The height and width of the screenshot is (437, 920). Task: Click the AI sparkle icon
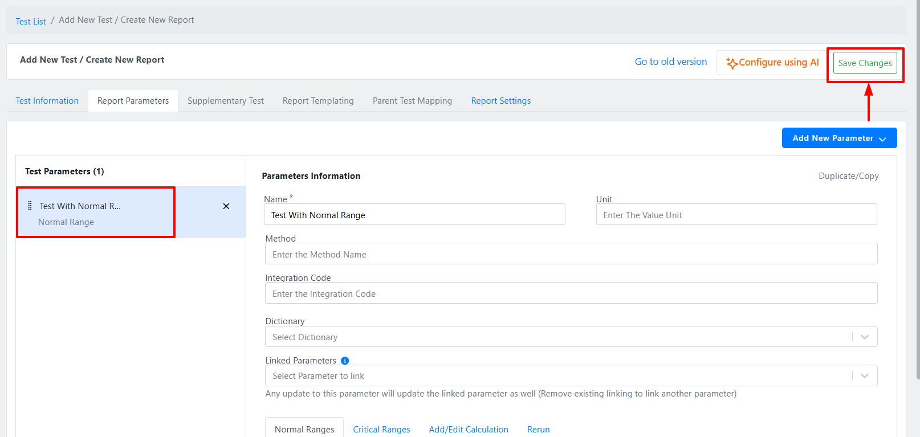click(x=731, y=63)
